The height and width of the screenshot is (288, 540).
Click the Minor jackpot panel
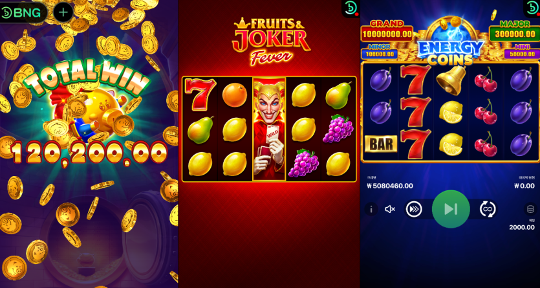pyautogui.click(x=379, y=52)
